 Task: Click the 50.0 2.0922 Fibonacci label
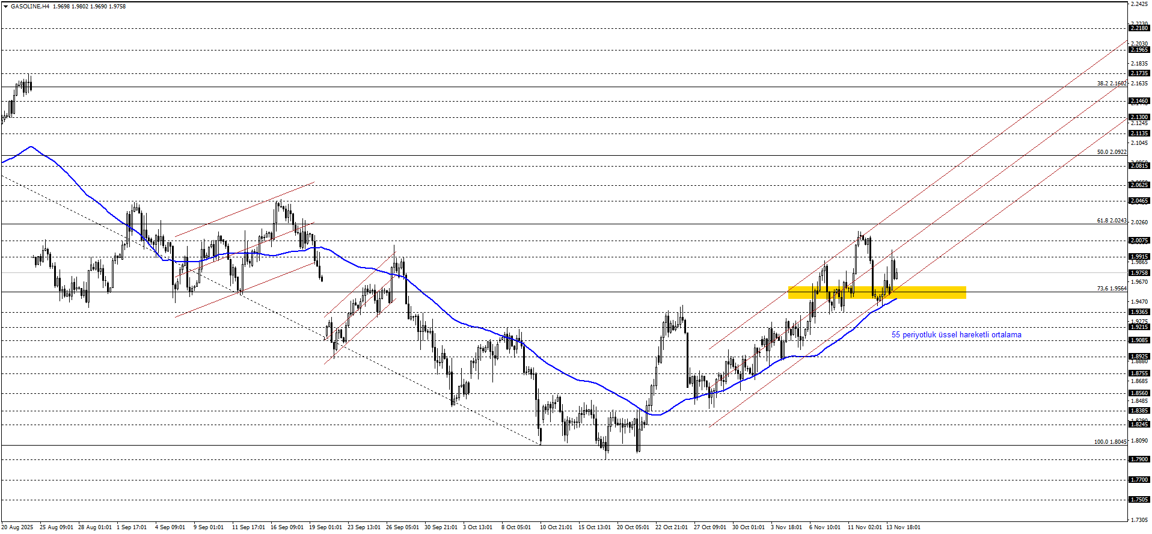[x=1111, y=152]
